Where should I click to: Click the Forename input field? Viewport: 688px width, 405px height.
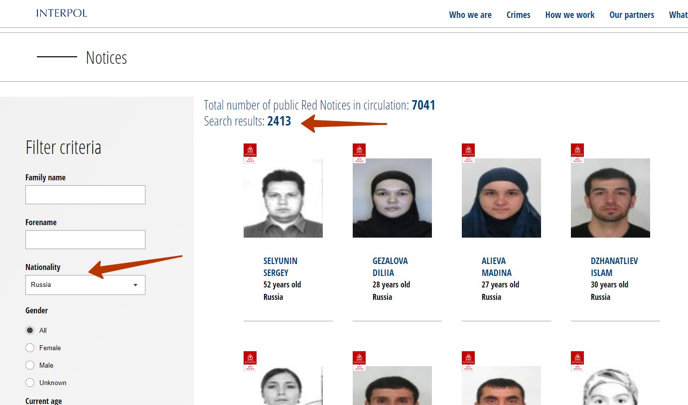[85, 240]
